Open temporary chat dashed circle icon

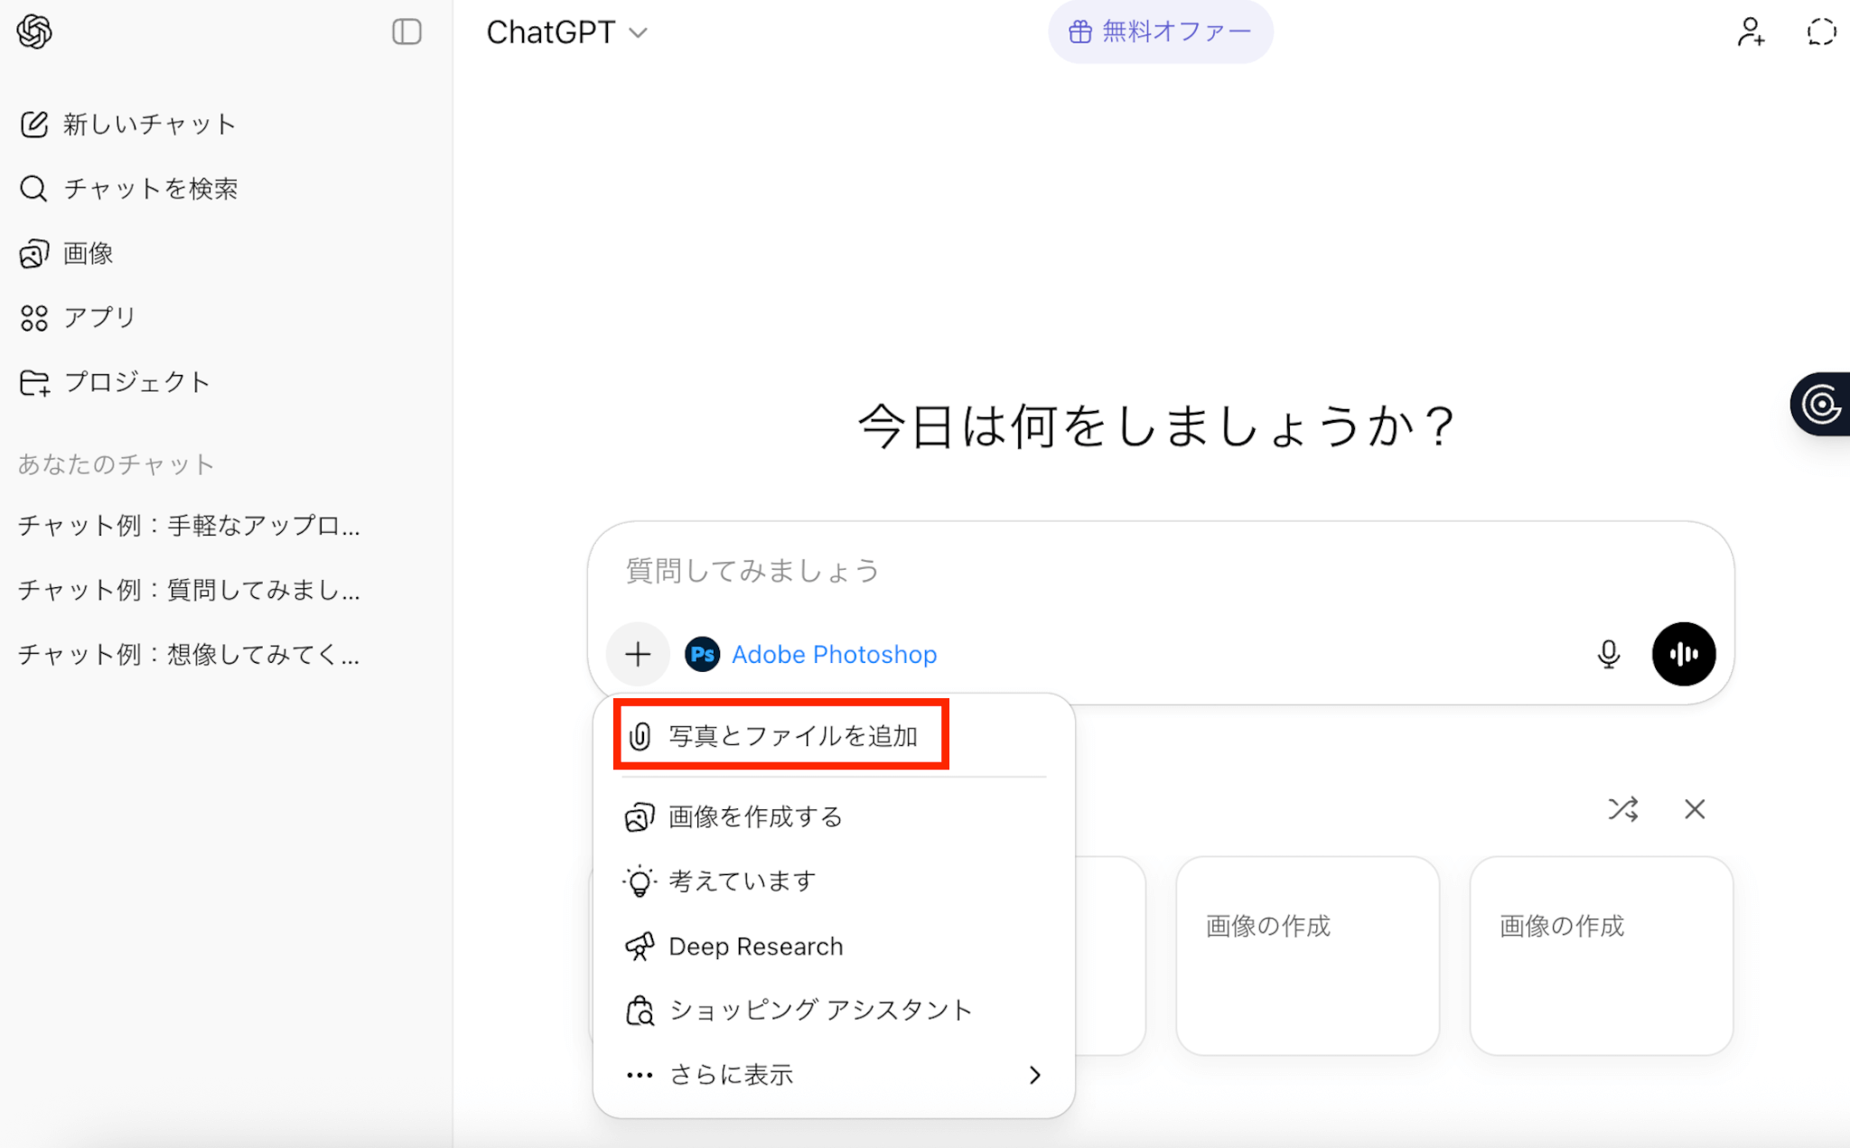coord(1821,33)
